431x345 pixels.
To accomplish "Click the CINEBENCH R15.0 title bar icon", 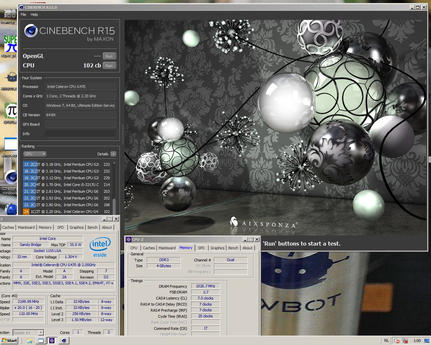I will pyautogui.click(x=22, y=7).
